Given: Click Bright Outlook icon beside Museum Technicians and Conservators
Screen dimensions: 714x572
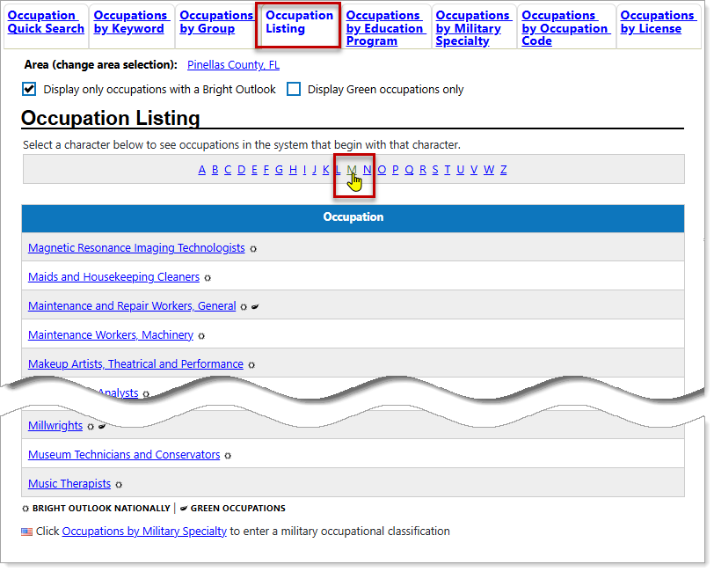Looking at the screenshot, I should click(228, 456).
